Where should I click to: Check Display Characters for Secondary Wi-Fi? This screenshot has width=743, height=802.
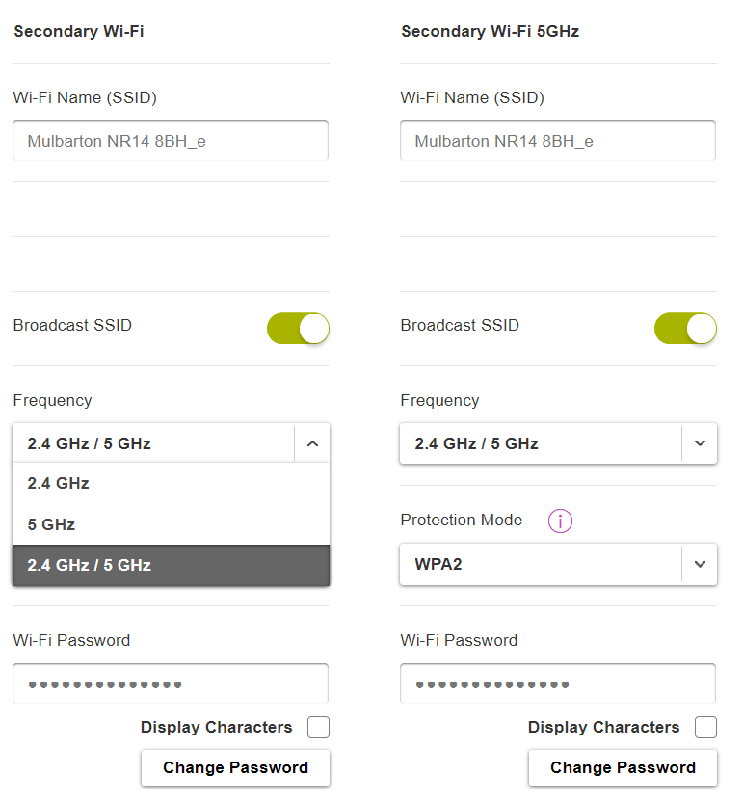pos(318,728)
